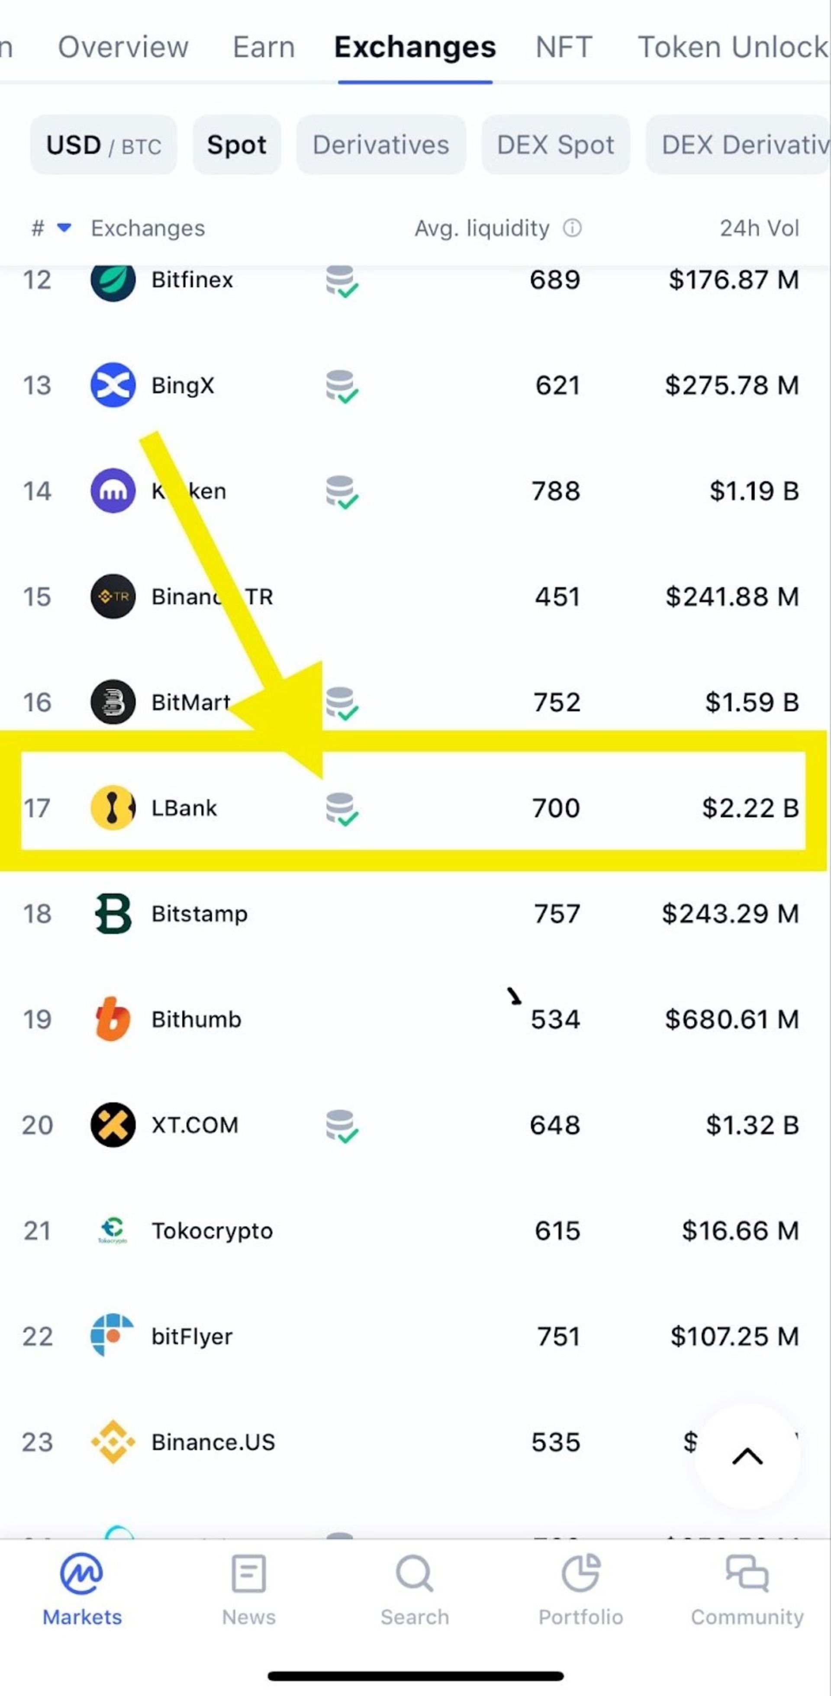Open the Markets tab icon
Image resolution: width=831 pixels, height=1696 pixels.
click(x=82, y=1574)
